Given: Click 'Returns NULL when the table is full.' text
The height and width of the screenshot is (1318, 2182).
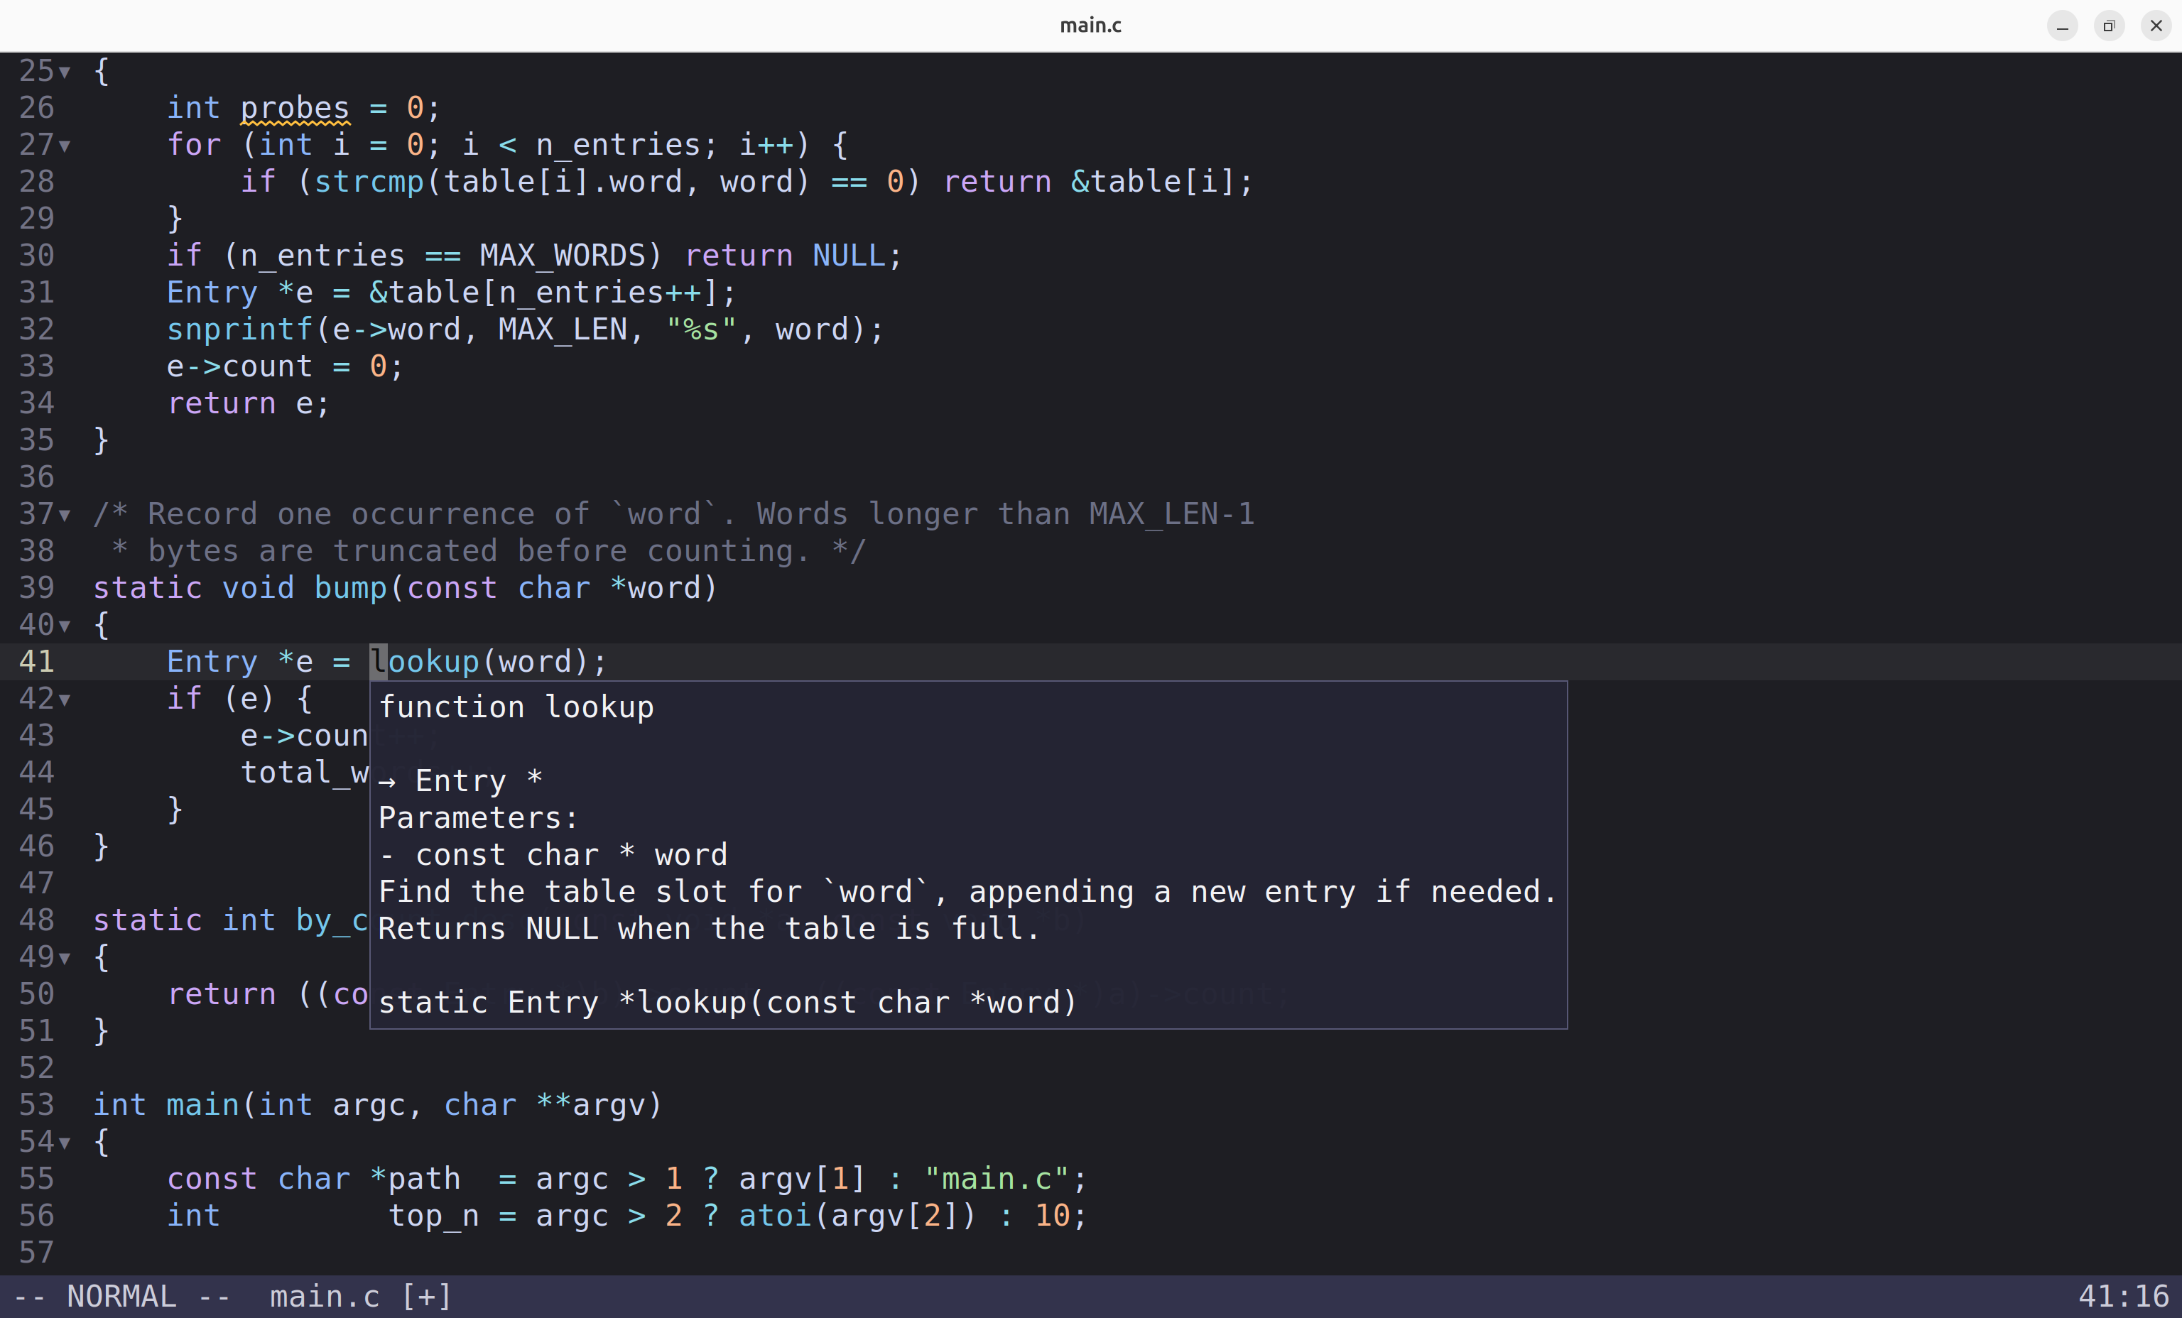Looking at the screenshot, I should [x=708, y=929].
